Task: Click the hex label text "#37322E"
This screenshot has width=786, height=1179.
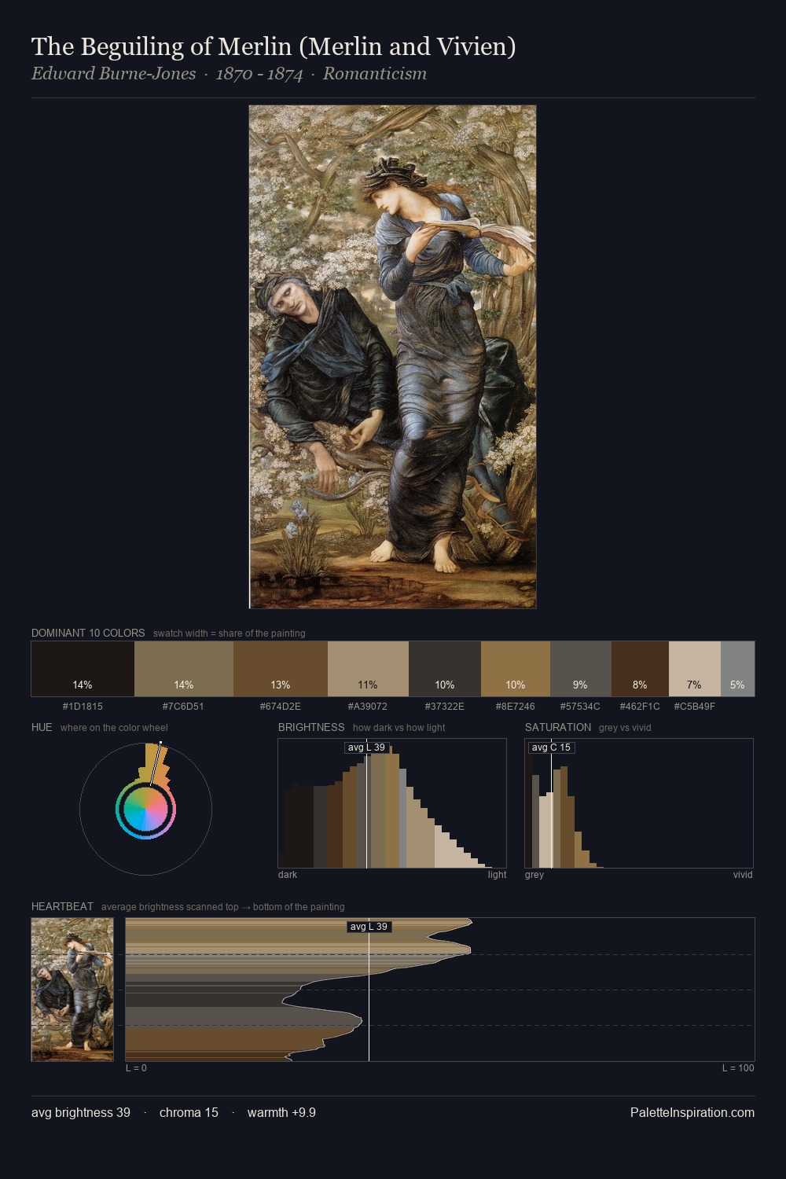Action: (x=445, y=707)
